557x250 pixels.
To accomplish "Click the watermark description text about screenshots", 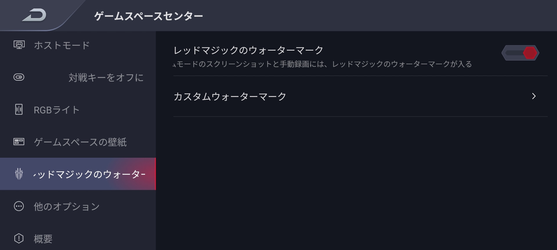I will 322,64.
